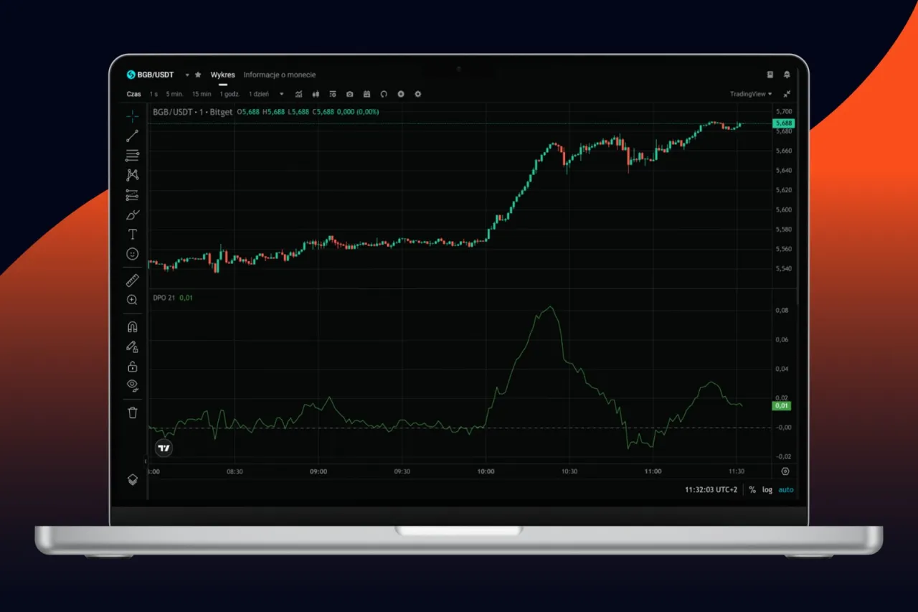Delete drawings with the trash icon
The width and height of the screenshot is (918, 612).
point(132,413)
